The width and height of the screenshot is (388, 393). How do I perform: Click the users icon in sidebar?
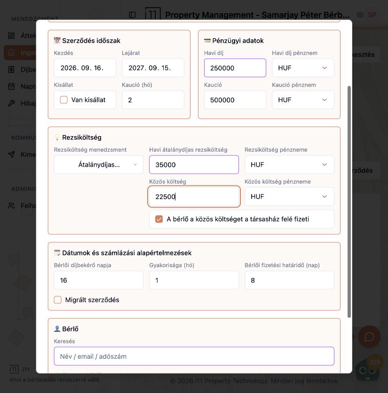pyautogui.click(x=11, y=206)
